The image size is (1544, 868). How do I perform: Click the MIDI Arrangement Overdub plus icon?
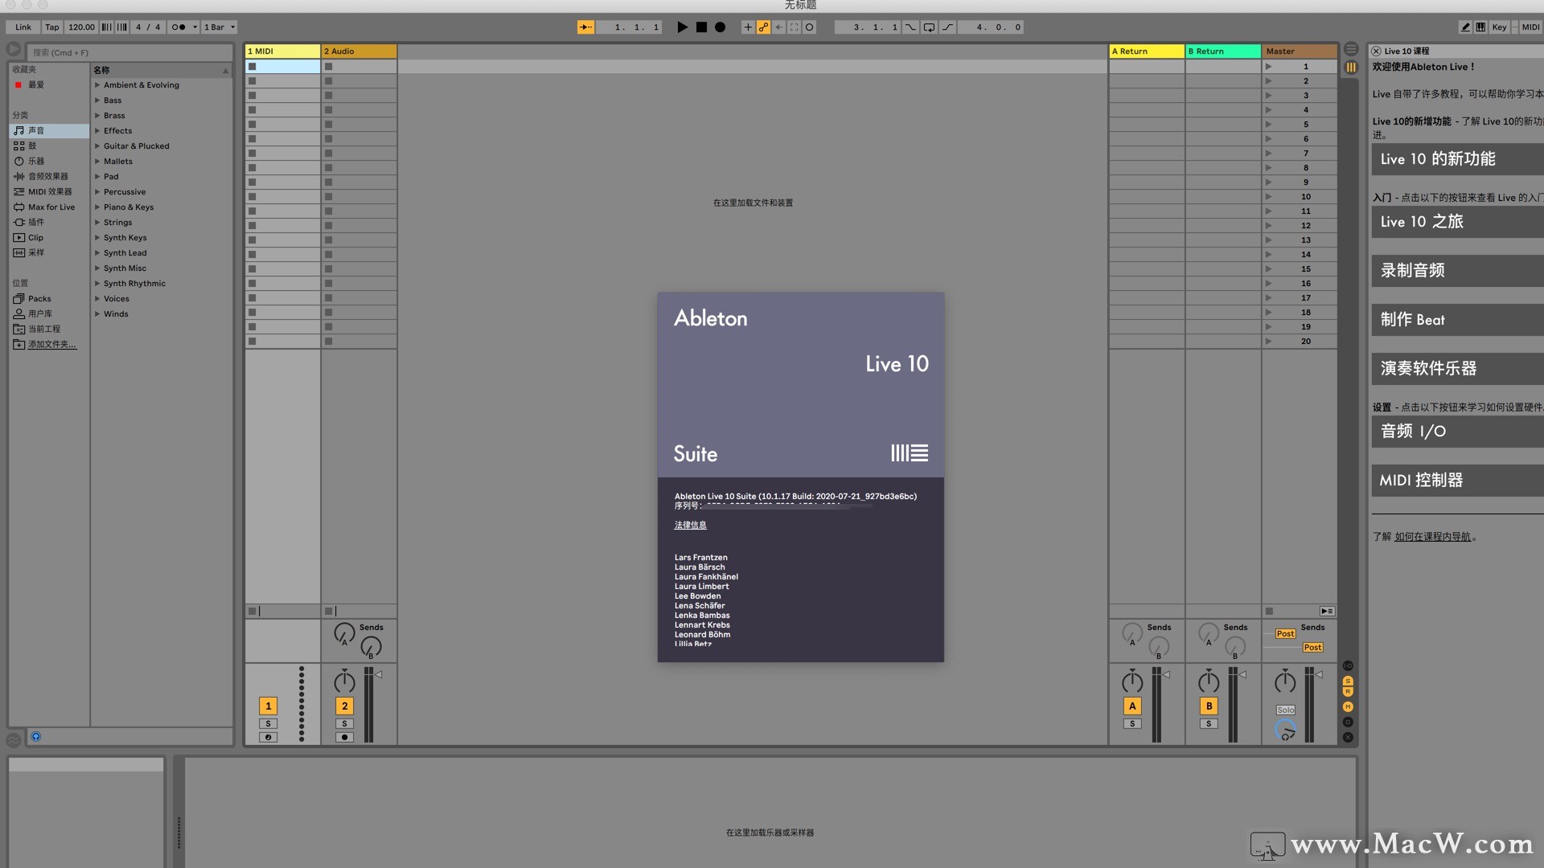(x=748, y=27)
